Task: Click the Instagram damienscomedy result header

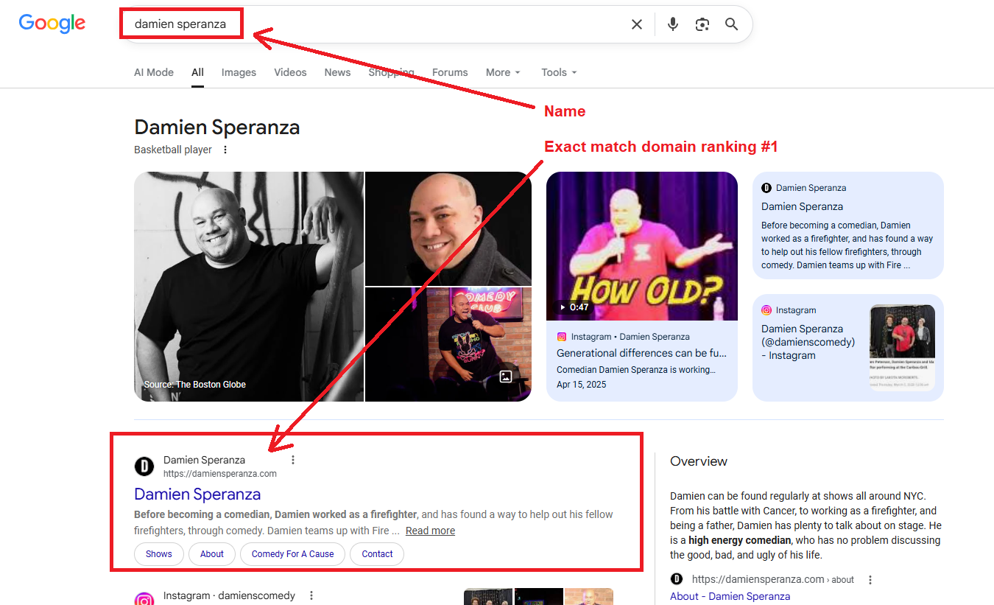Action: 229,595
